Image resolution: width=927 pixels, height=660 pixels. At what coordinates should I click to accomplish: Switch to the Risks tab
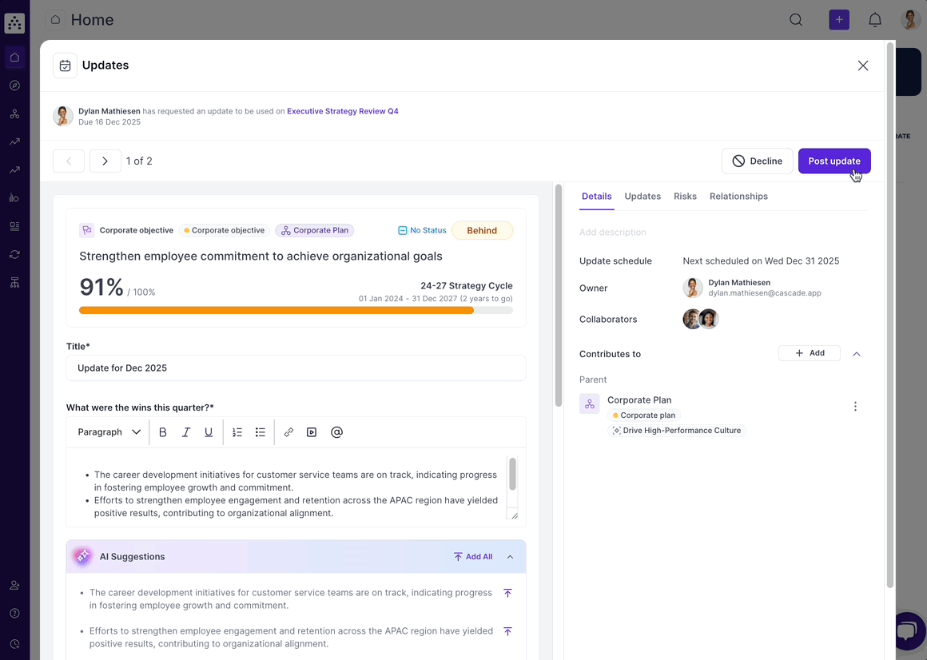click(x=685, y=197)
